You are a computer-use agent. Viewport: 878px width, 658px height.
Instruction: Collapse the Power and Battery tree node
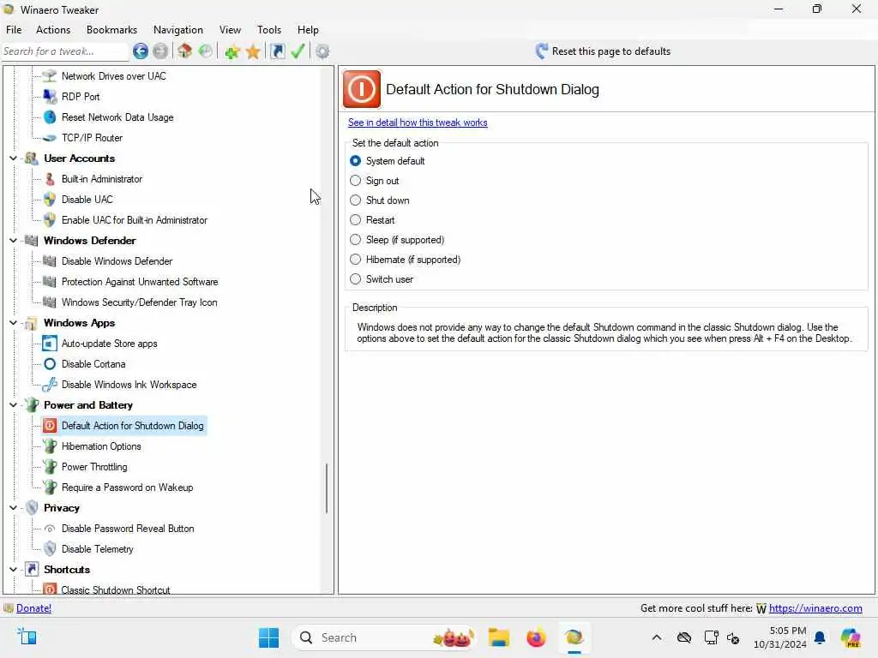tap(14, 405)
